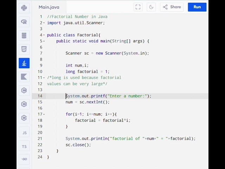The image size is (225, 169).
Task: Click highlighted line number 14 in the gutter
Action: pos(40,96)
